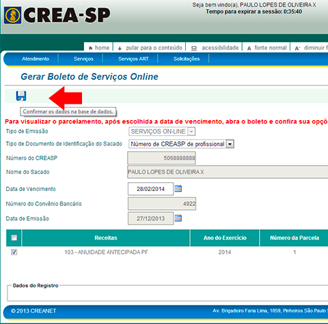Click the Data de Vencimento date field
Viewport: 328px width, 324px height.
point(150,189)
